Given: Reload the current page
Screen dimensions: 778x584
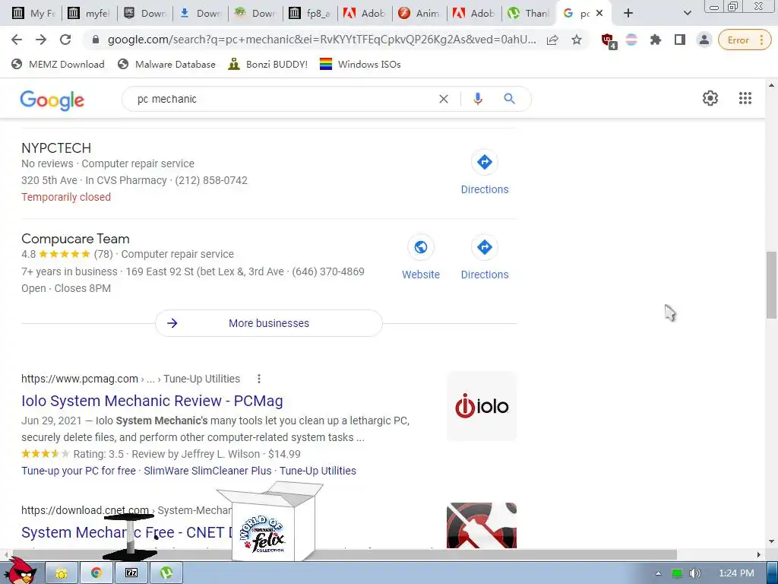Looking at the screenshot, I should 65,40.
